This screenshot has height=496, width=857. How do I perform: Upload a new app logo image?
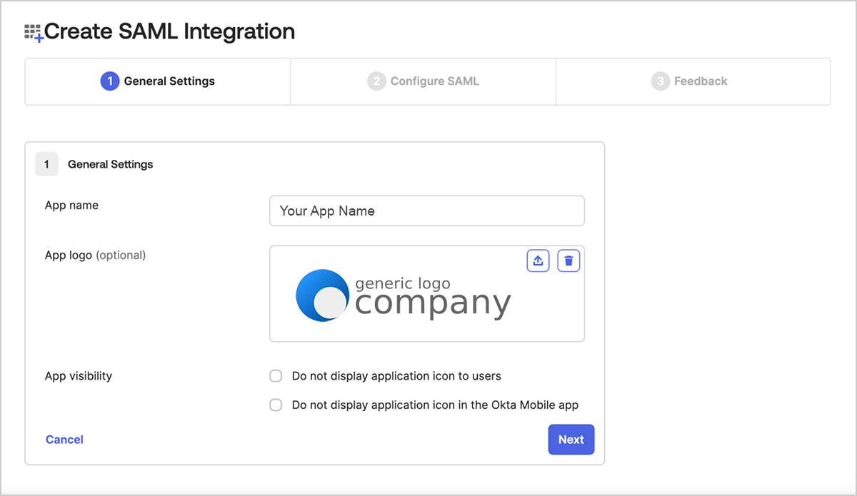[538, 260]
